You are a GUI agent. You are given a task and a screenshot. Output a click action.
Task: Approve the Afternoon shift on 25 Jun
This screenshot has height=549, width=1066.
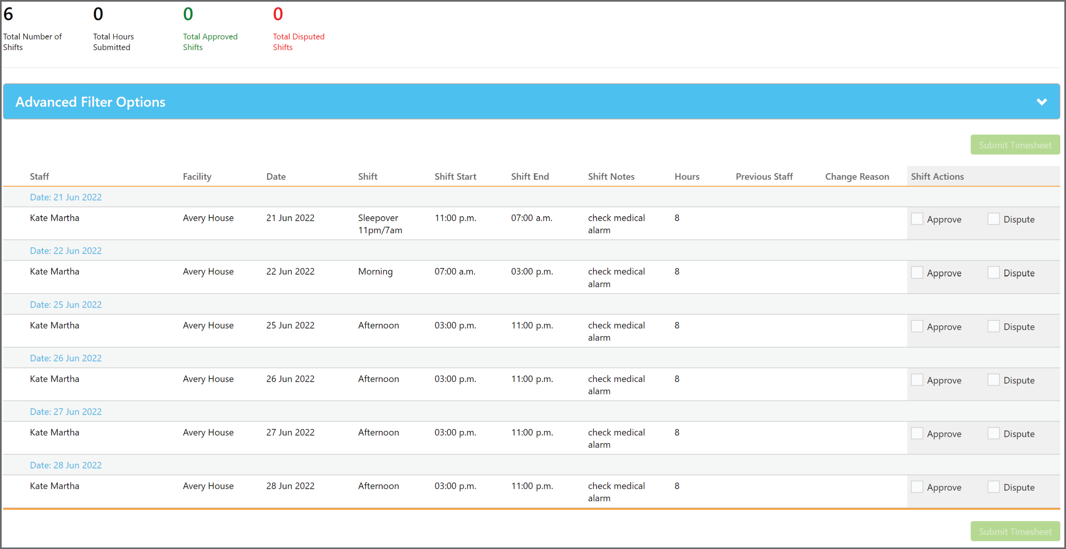(x=917, y=326)
